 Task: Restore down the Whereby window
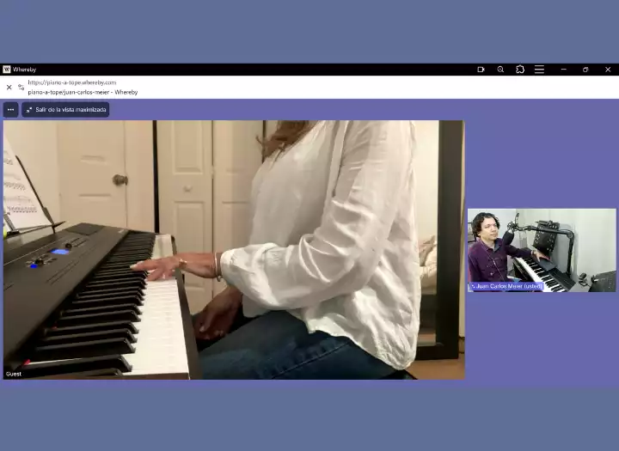585,70
